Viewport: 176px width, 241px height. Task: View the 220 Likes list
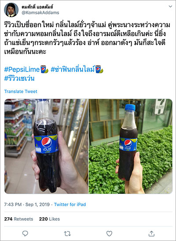click(x=49, y=219)
